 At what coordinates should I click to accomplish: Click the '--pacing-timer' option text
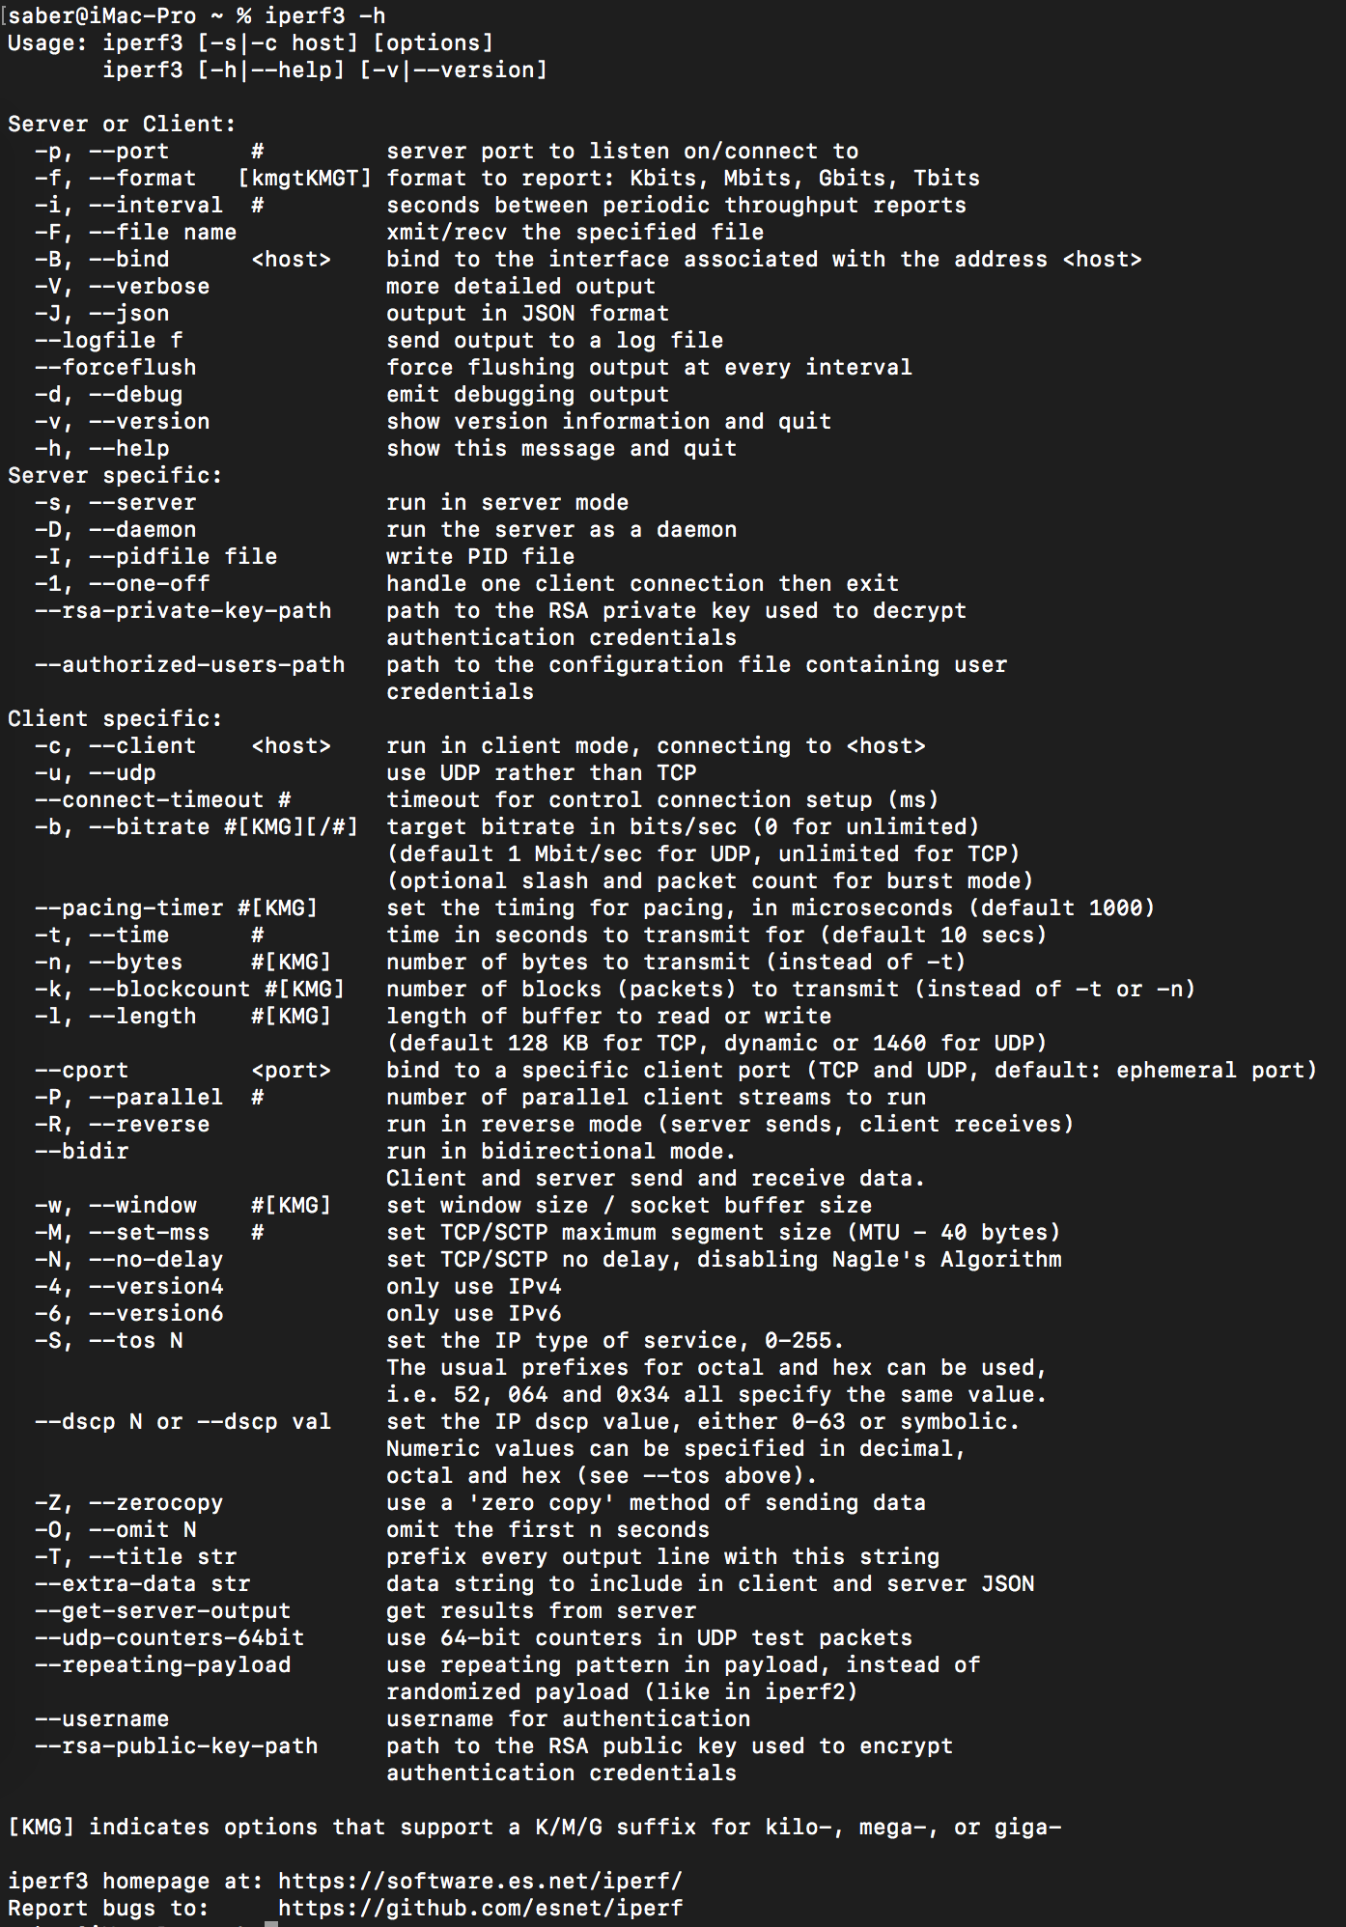[128, 908]
